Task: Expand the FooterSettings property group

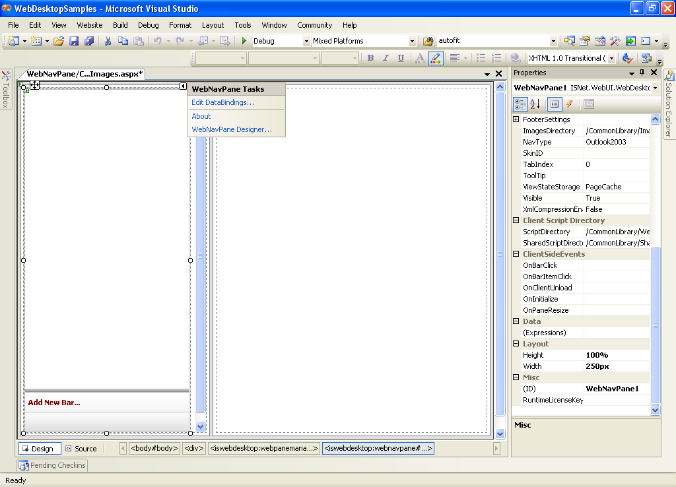Action: pos(516,119)
